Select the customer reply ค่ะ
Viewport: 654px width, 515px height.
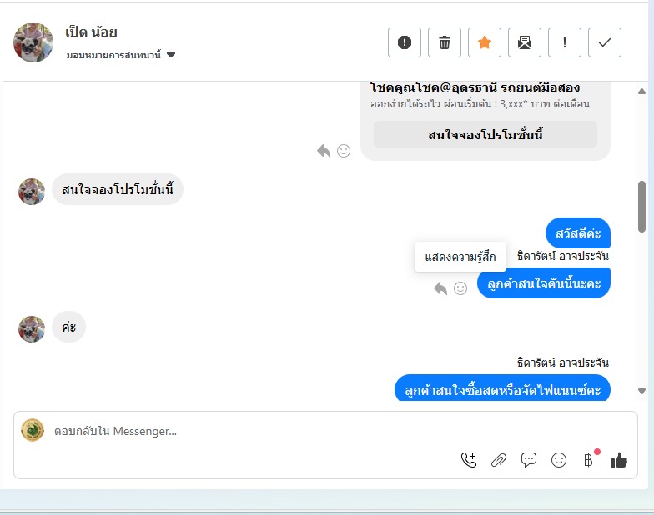[x=68, y=327]
